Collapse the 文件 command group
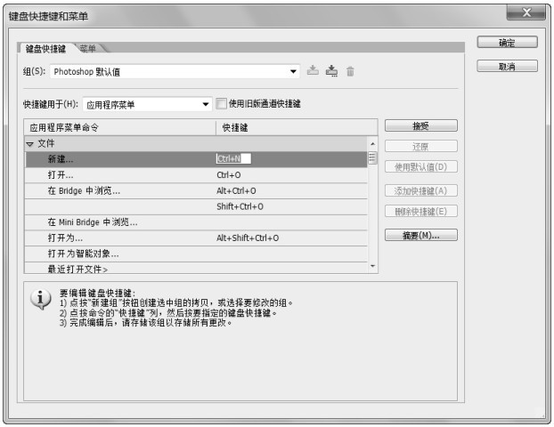The image size is (554, 427). (29, 143)
